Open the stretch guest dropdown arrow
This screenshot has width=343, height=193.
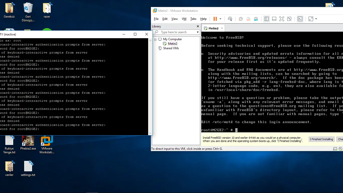[316, 19]
